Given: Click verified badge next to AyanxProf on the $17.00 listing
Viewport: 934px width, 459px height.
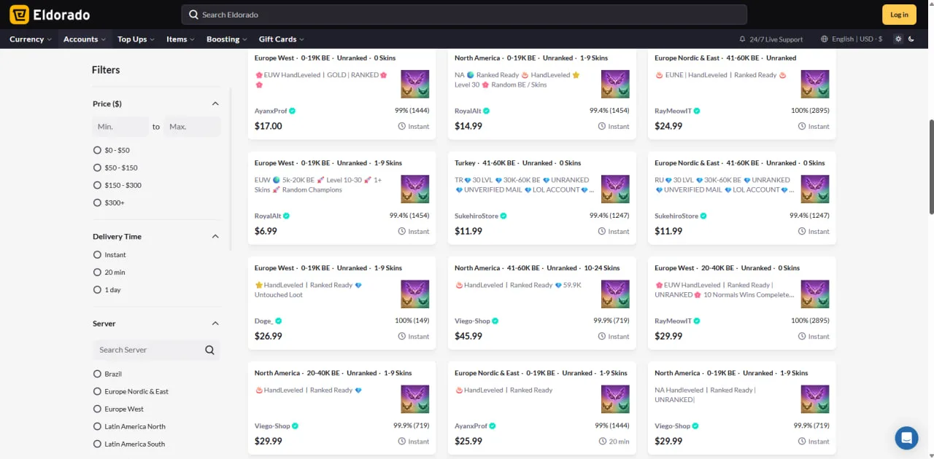Looking at the screenshot, I should click(x=293, y=111).
